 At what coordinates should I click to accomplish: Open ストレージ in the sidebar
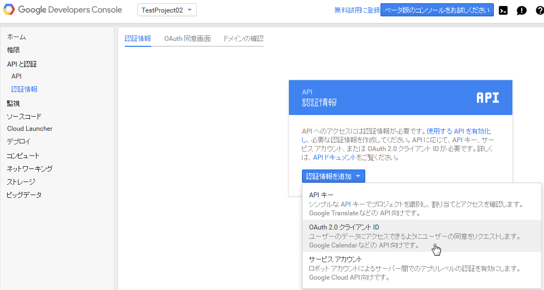[x=21, y=182]
